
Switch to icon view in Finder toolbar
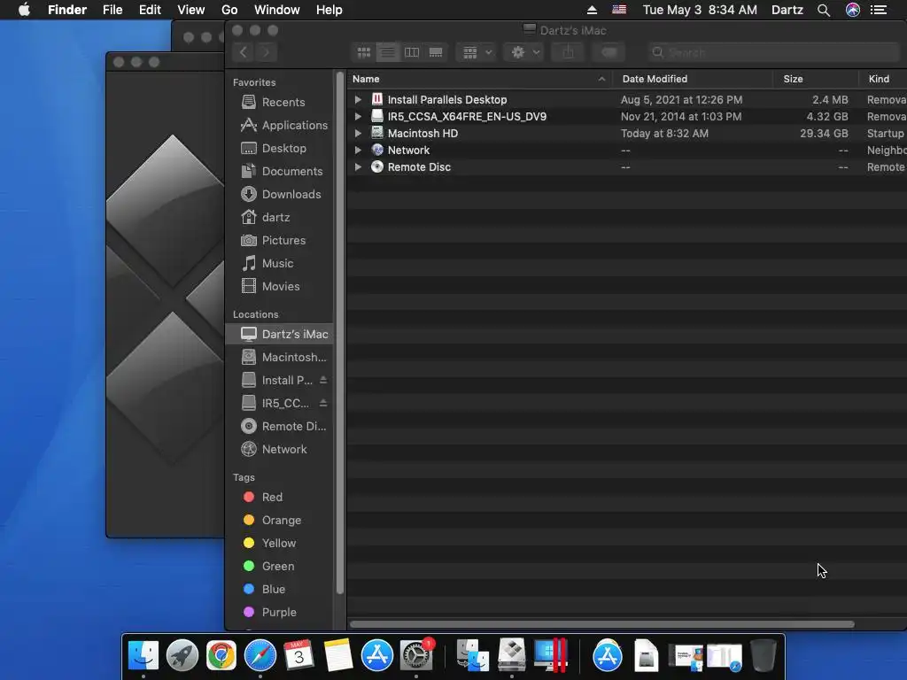[364, 52]
